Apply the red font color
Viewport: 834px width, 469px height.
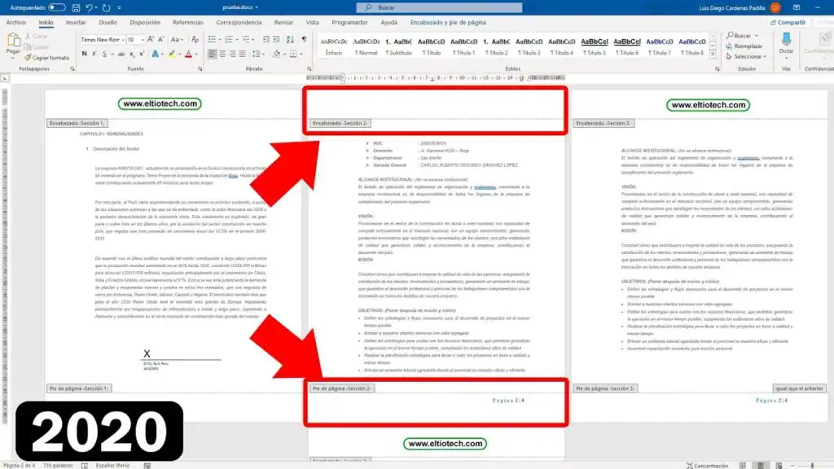pos(188,54)
